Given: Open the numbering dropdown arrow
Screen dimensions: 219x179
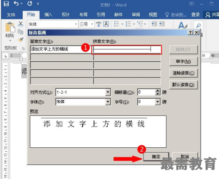Looking at the screenshot, I should [x=134, y=24].
